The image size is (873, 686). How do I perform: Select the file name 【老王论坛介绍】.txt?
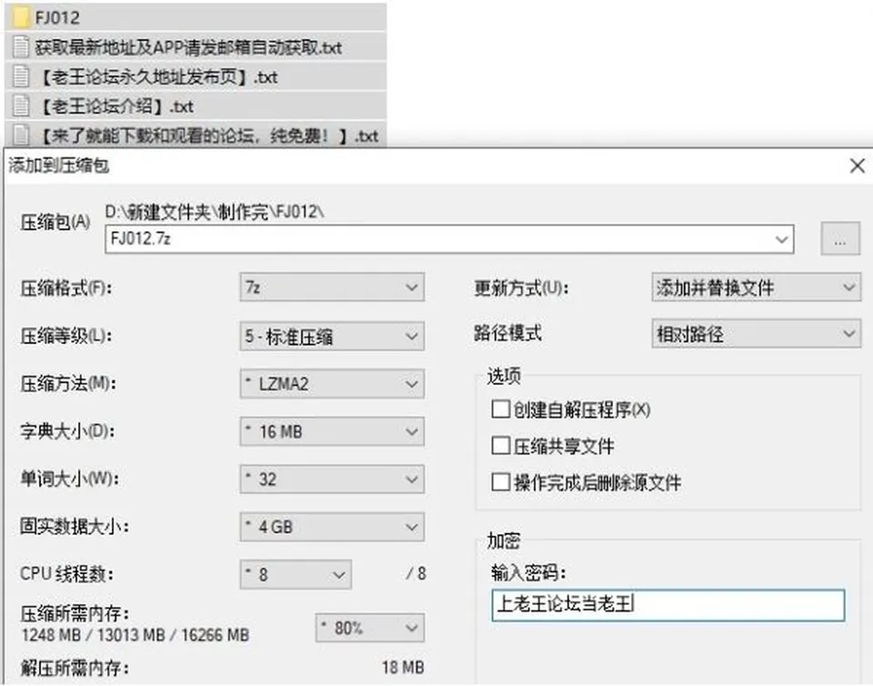click(x=117, y=106)
